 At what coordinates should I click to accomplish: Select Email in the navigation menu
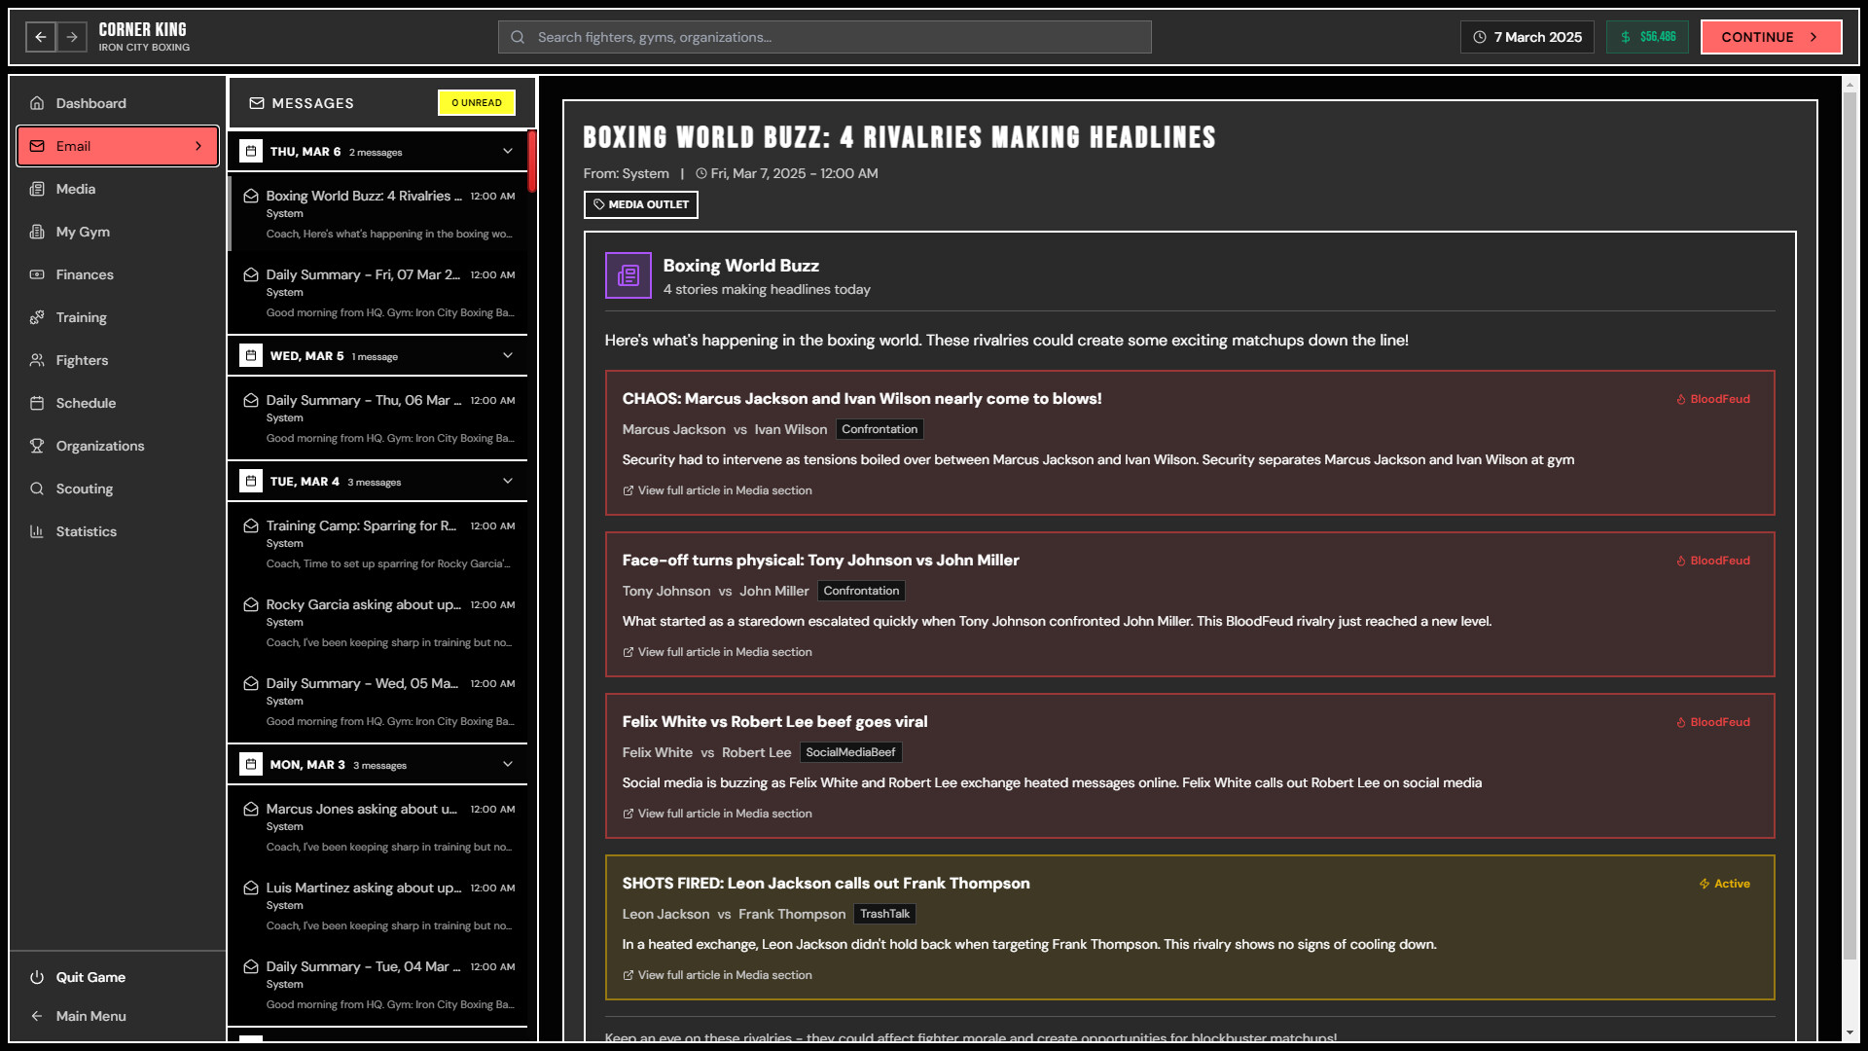(117, 146)
